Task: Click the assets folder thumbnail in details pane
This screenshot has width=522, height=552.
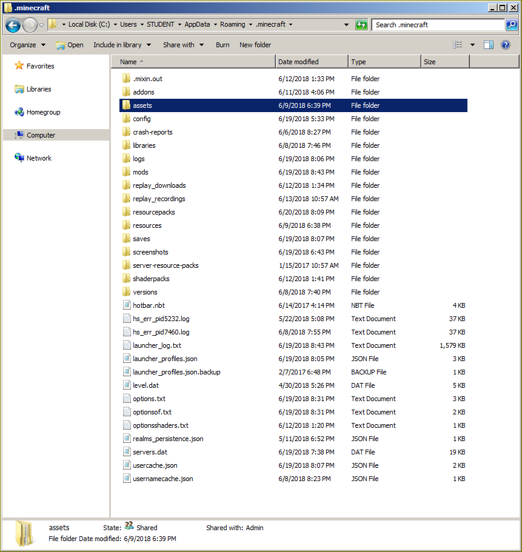Action: pos(24,533)
